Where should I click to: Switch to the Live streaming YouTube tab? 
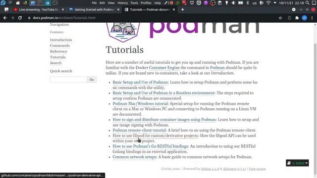tap(39, 9)
